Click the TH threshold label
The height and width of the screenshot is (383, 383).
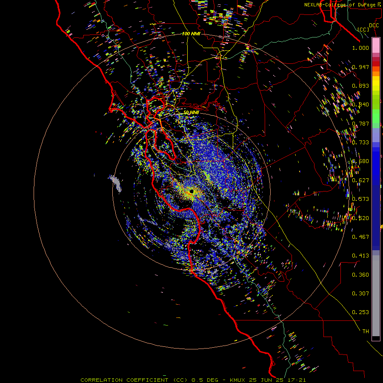point(366,332)
